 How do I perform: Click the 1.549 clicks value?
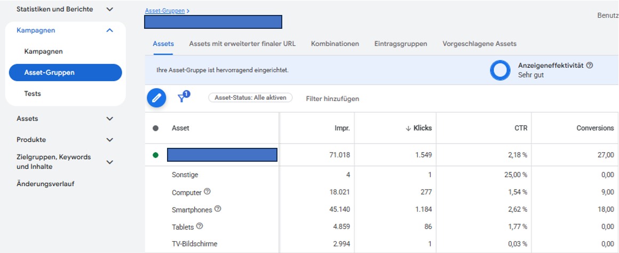coord(424,155)
